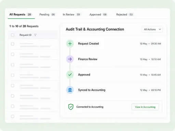The image size is (175, 131).
Task: Click the All Actions chevron arrow
Action: 160,29
